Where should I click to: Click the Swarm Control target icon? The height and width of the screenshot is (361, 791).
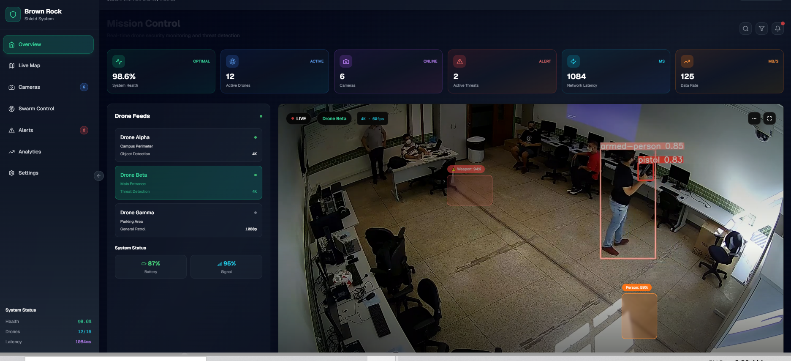[x=12, y=109]
